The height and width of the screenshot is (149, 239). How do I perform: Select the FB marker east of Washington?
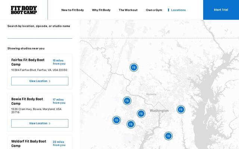[x=181, y=110]
